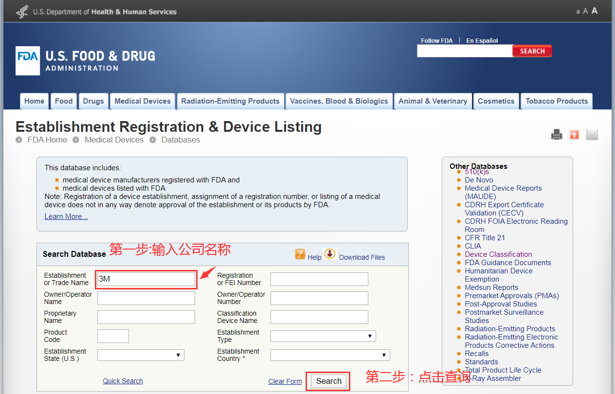Click the red plus share icon
The width and height of the screenshot is (615, 394).
coord(574,135)
